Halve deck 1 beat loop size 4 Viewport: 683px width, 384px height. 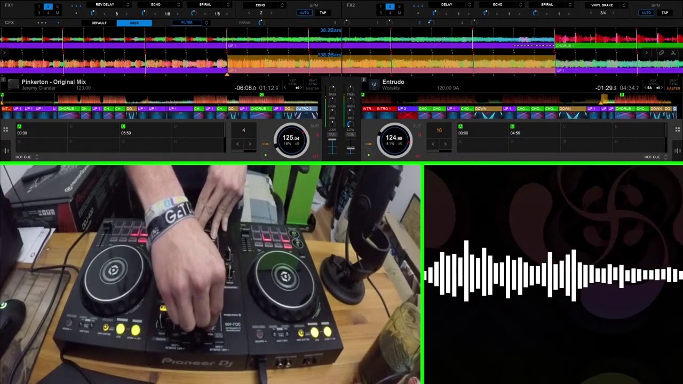coord(238,143)
